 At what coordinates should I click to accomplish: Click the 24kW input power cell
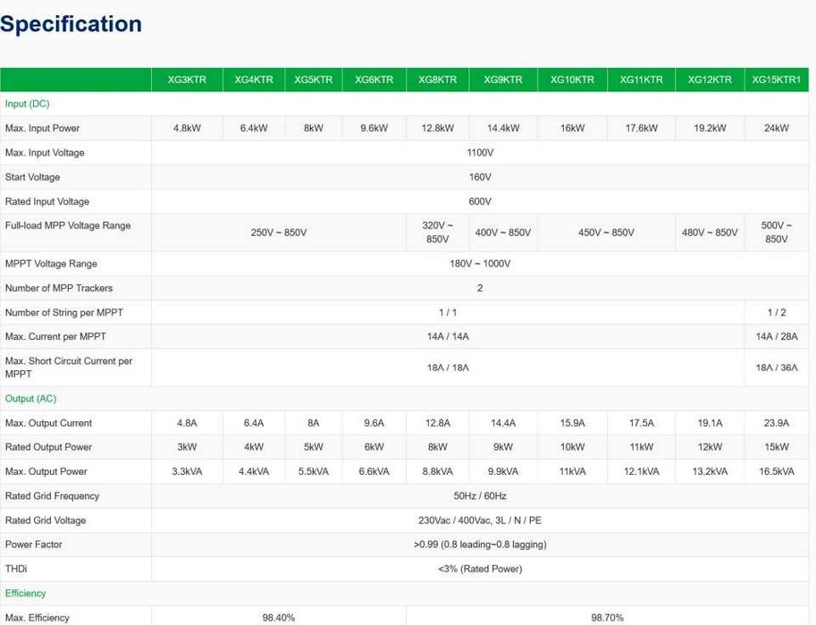coord(777,128)
